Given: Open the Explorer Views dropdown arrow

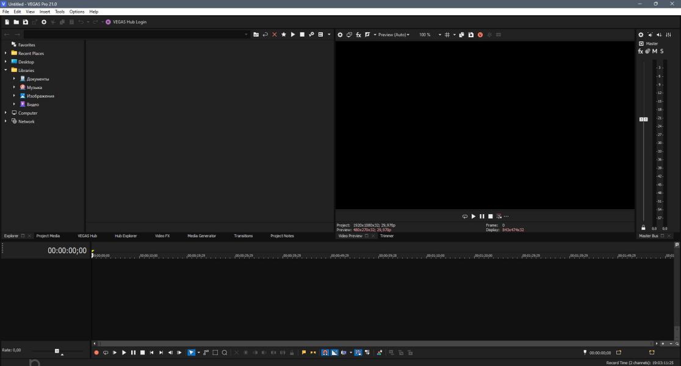Looking at the screenshot, I should tap(329, 34).
